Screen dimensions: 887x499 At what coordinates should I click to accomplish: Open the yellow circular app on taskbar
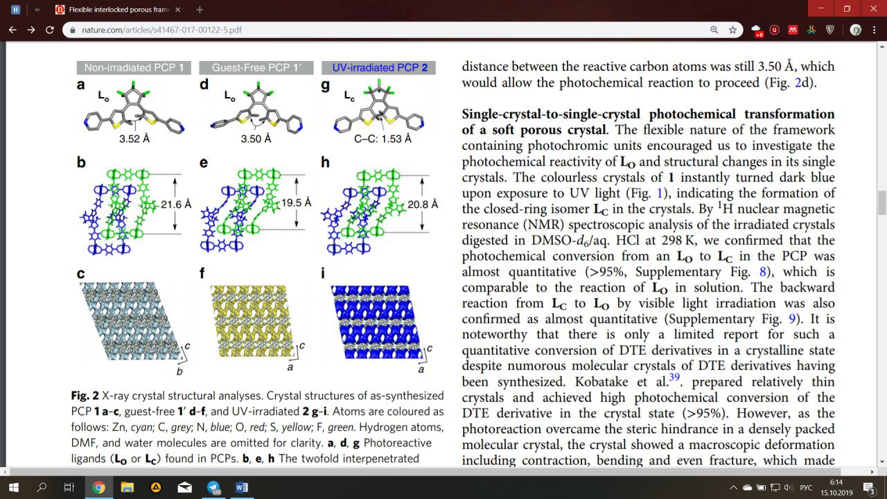(156, 487)
